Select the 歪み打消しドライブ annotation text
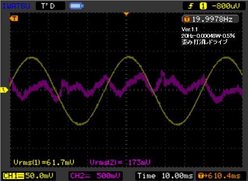The image size is (248, 181). [x=204, y=42]
